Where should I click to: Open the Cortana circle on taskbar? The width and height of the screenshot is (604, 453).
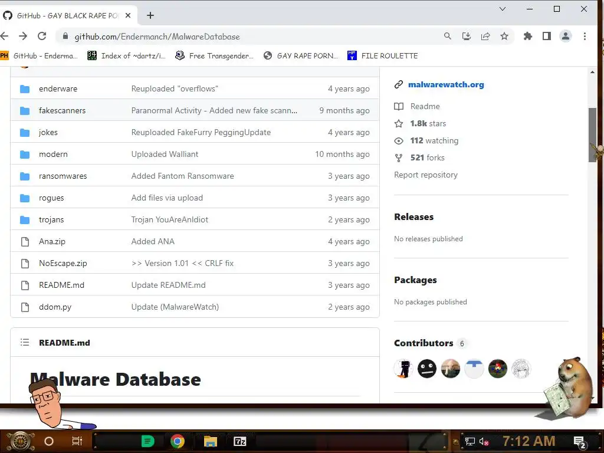coord(49,441)
